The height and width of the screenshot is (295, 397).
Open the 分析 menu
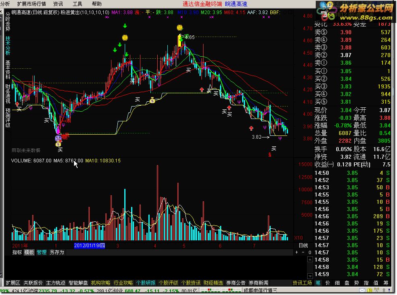5,4
